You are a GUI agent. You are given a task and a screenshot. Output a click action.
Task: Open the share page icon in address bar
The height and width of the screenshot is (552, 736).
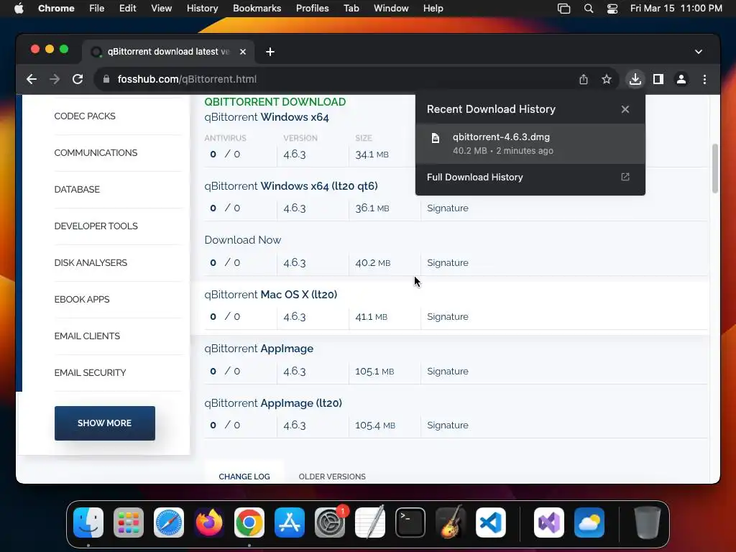(x=584, y=79)
